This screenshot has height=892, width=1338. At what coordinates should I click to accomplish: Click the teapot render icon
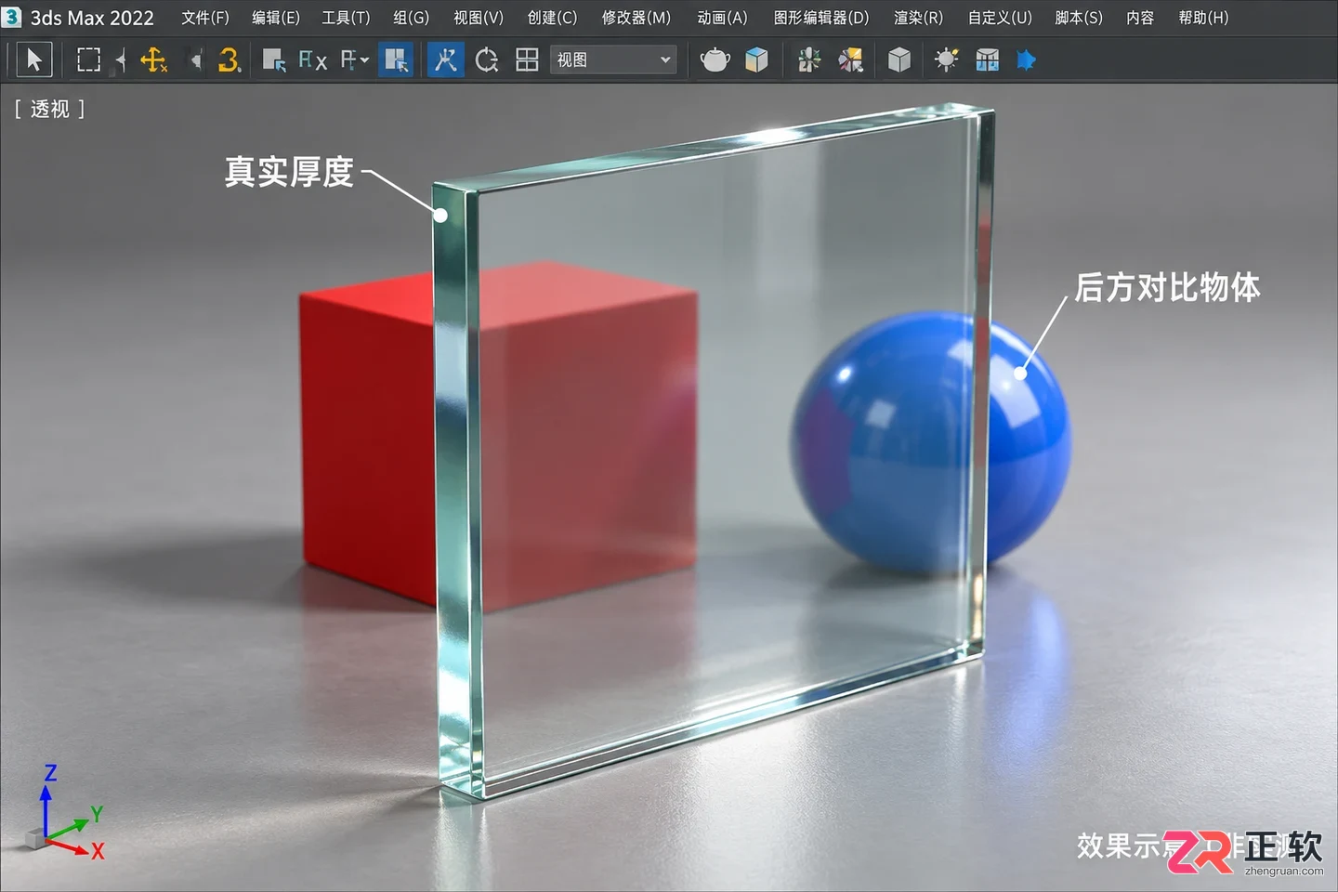(x=715, y=60)
